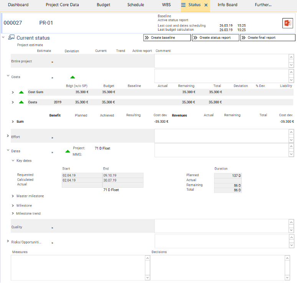Click the Requested start date 02.04.19

(82, 175)
